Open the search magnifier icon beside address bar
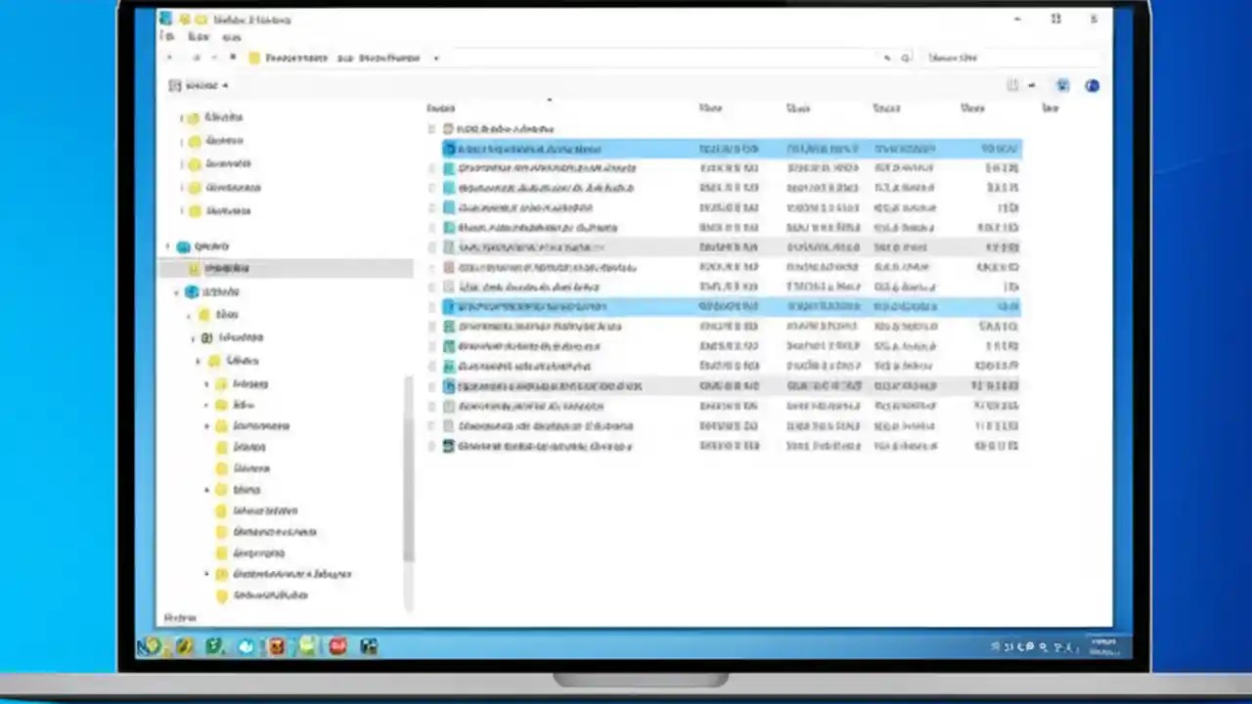This screenshot has width=1252, height=704. pos(905,58)
